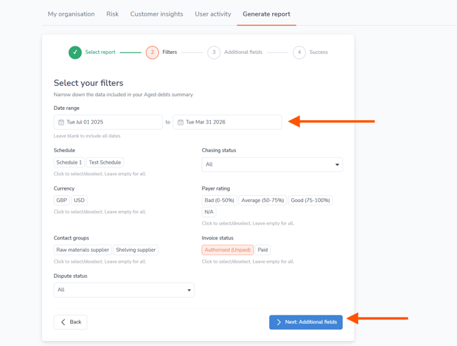457x346 pixels.
Task: Click step 3 Additional fields circle
Action: [x=213, y=53]
